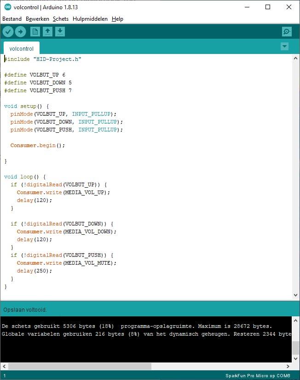Screen dimensions: 300x380
Task: Click the console vertical scrollbar thumb
Action: 295,348
